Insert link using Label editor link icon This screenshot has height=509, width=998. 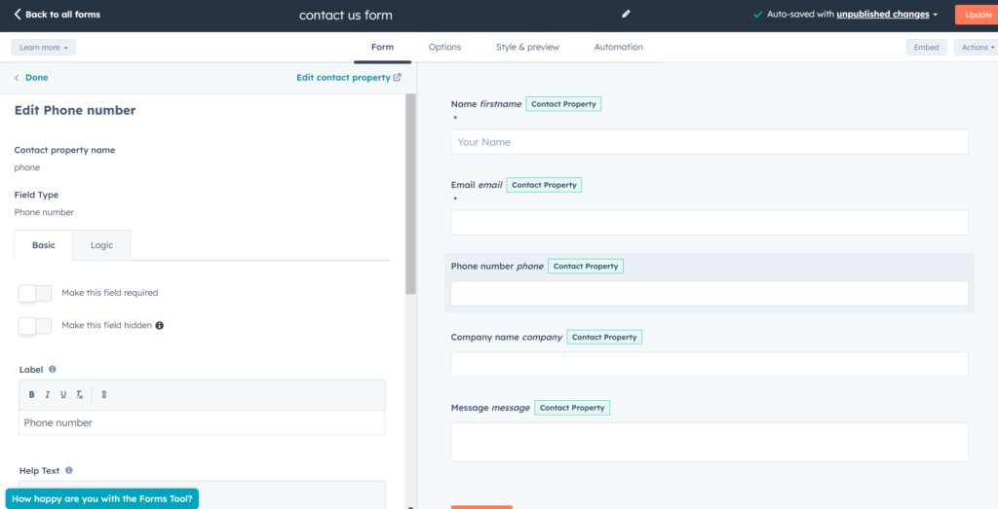click(x=104, y=394)
